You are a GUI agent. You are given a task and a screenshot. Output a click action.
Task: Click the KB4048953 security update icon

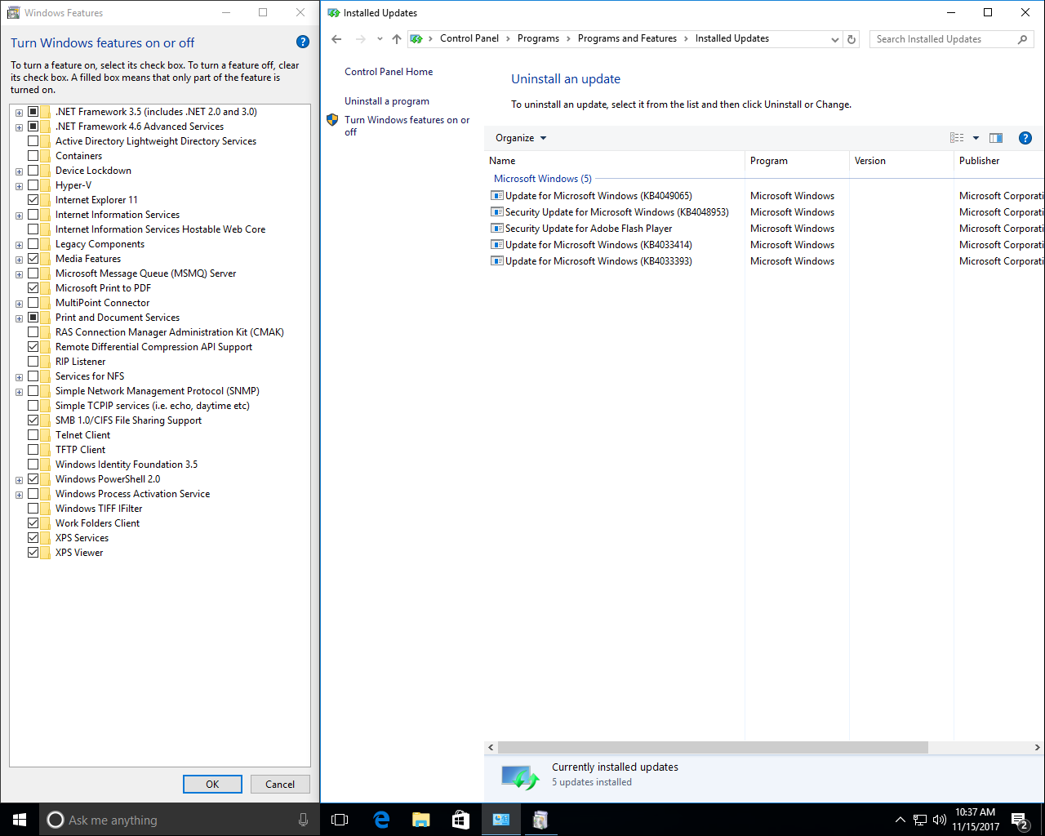496,212
